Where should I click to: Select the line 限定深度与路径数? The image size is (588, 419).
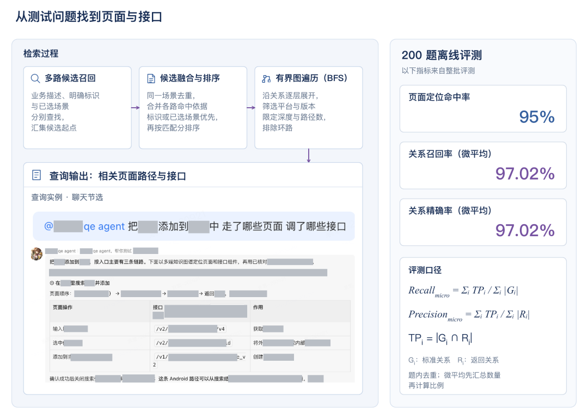pos(293,117)
